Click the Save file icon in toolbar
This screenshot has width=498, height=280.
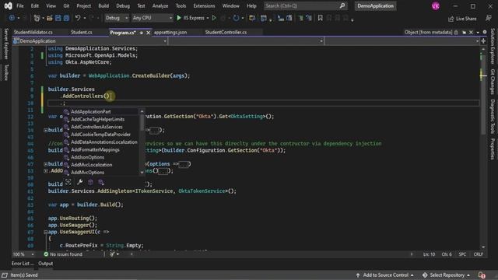(58, 18)
